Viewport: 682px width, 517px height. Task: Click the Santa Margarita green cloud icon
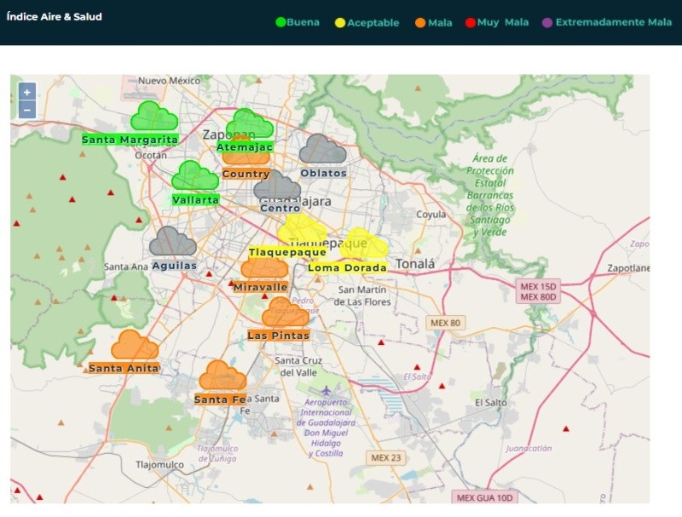pyautogui.click(x=153, y=117)
